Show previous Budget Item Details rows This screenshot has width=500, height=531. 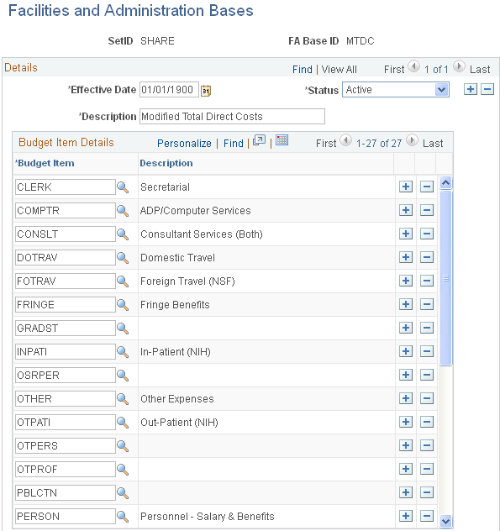coord(346,140)
